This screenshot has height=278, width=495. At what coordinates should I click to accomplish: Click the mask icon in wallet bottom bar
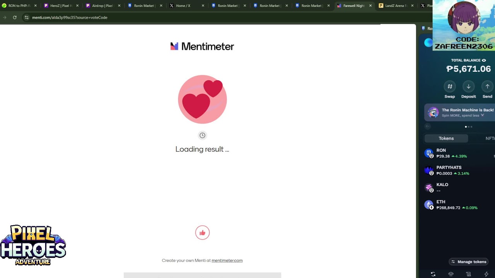pos(451,274)
